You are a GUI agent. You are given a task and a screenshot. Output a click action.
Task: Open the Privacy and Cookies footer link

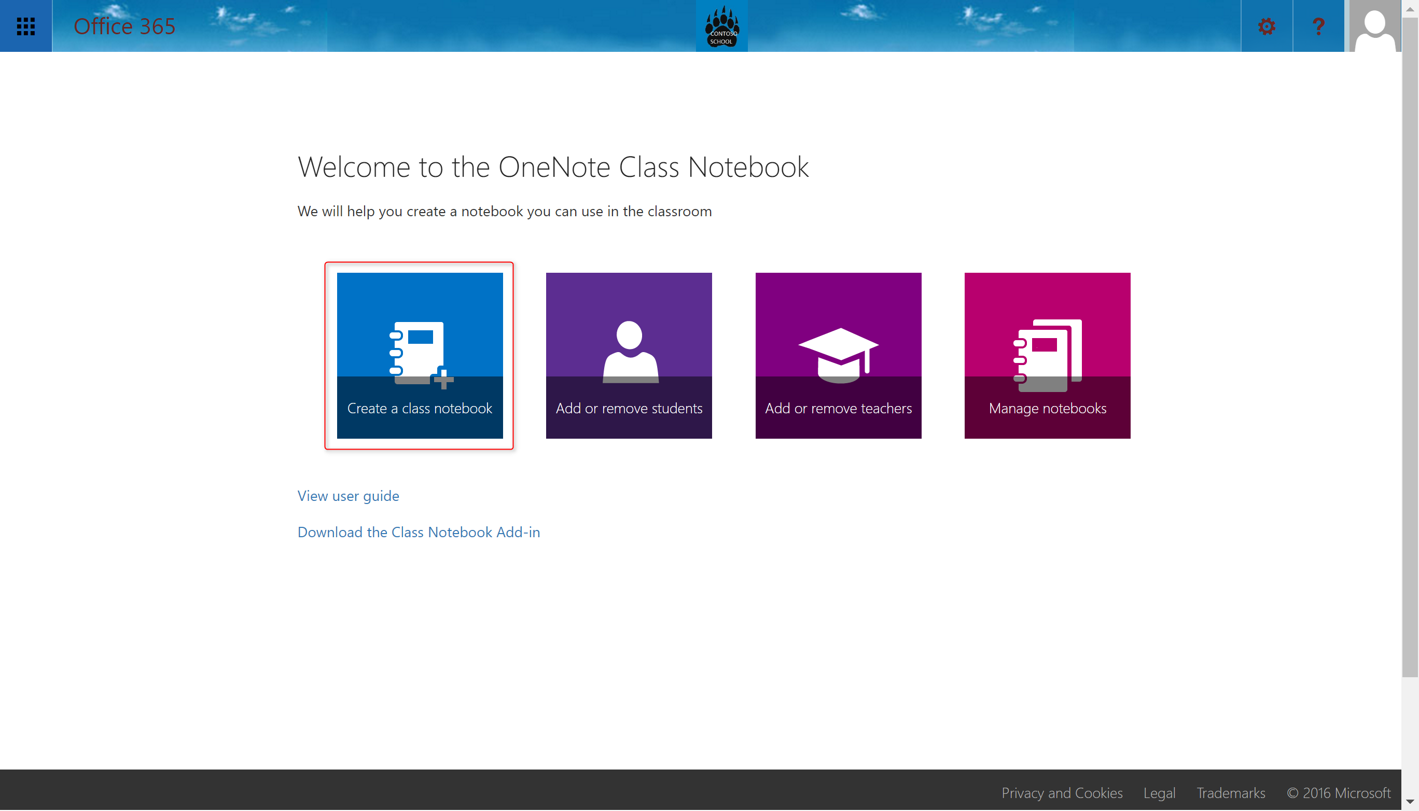click(x=1062, y=793)
